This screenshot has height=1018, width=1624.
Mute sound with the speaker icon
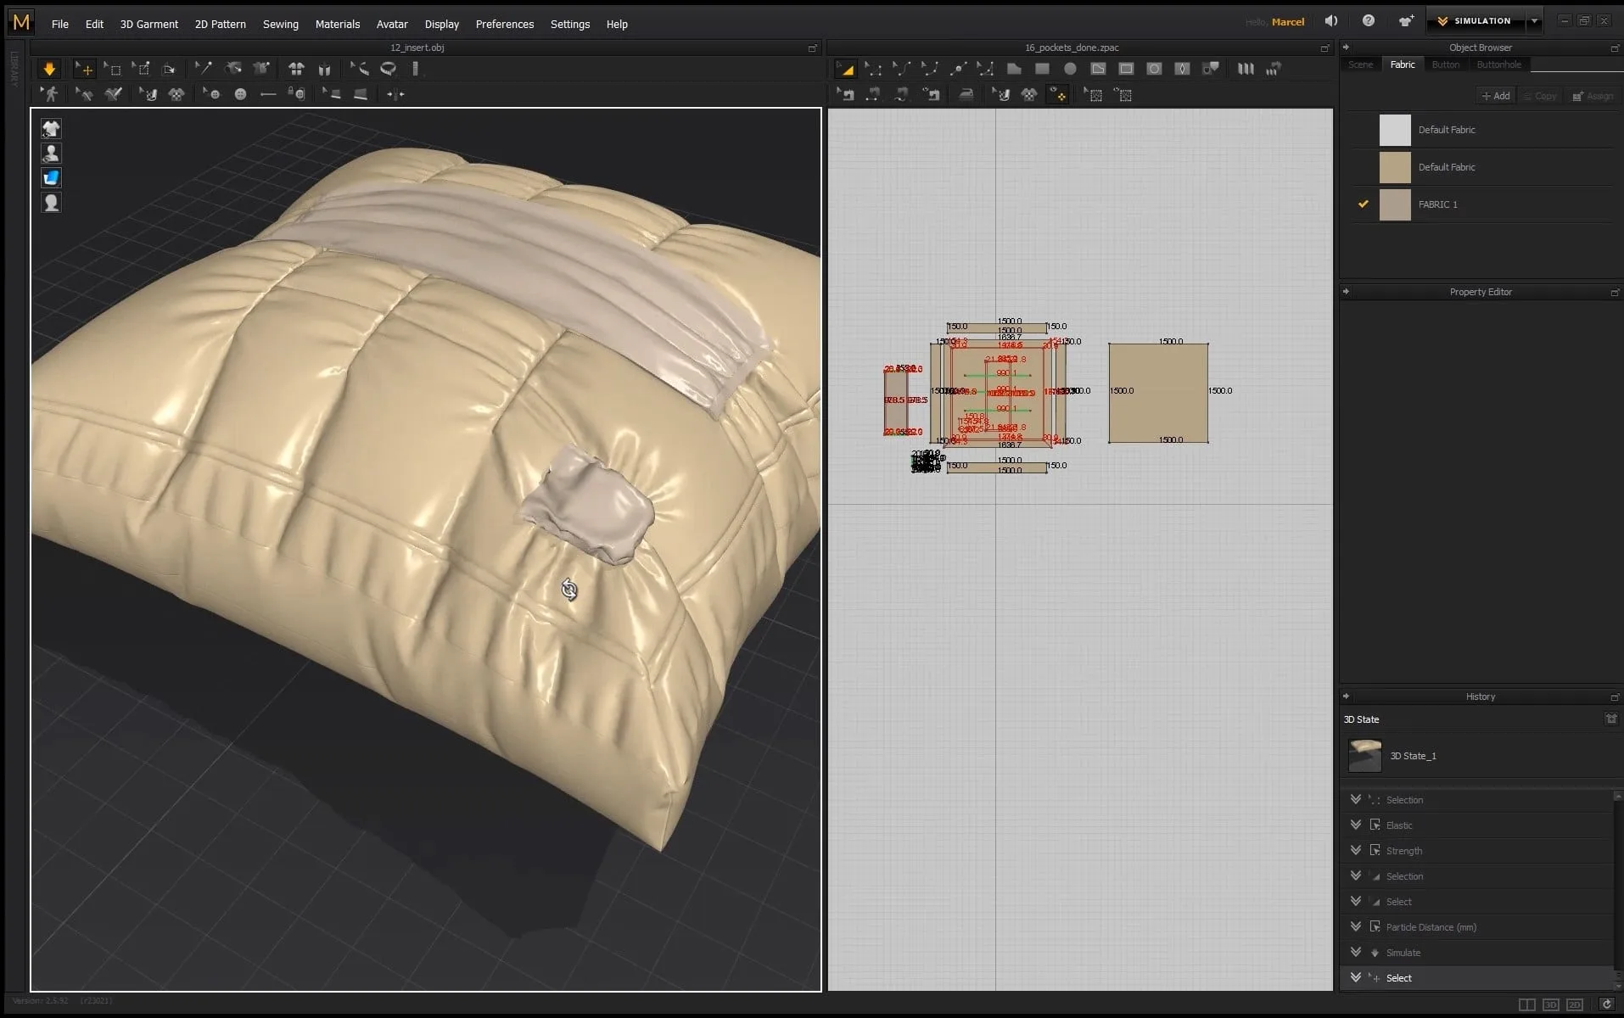(1331, 21)
